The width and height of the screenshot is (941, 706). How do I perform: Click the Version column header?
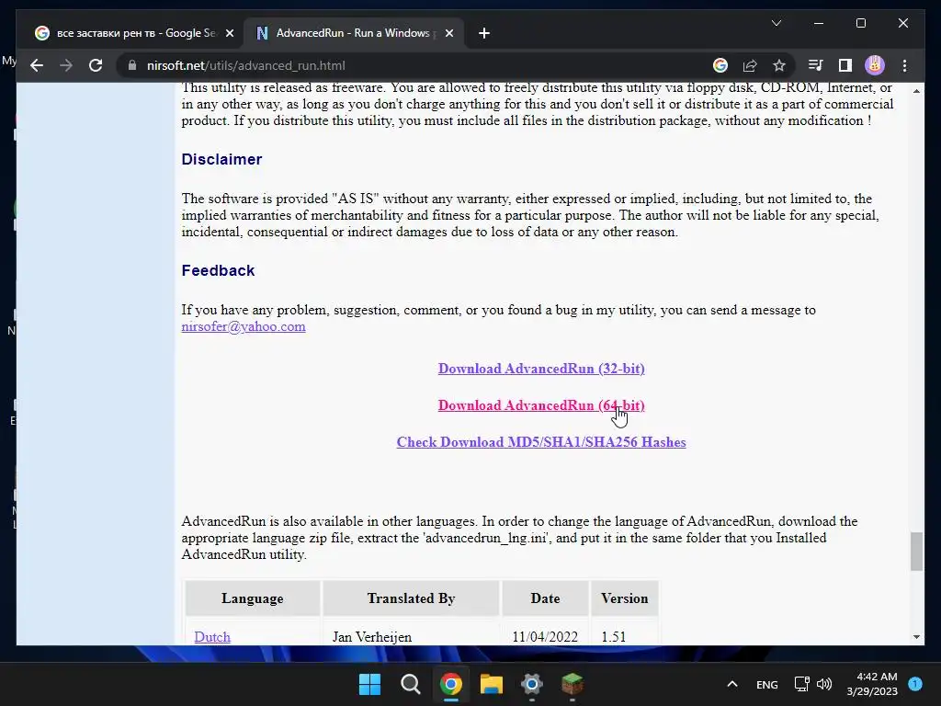[625, 598]
